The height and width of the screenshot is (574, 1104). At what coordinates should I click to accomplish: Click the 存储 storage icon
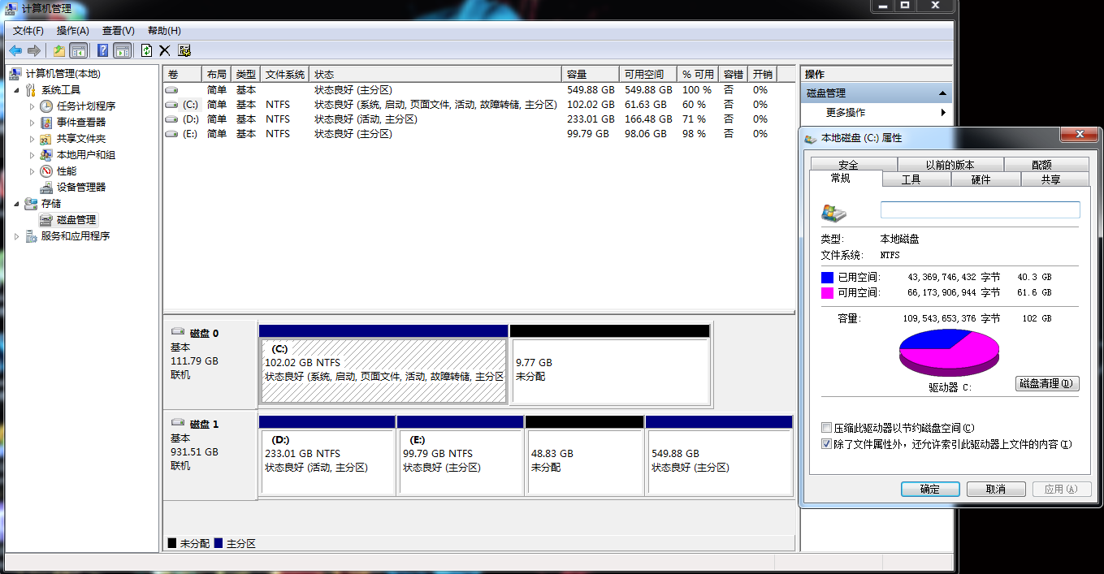(32, 204)
